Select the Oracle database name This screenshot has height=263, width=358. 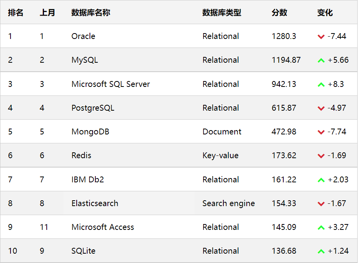point(83,36)
